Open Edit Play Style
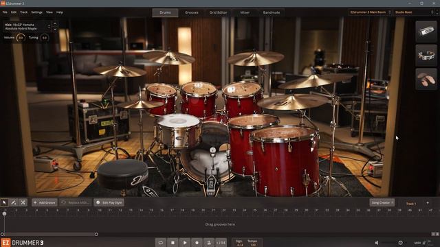The width and height of the screenshot is (440, 247). coord(109,202)
